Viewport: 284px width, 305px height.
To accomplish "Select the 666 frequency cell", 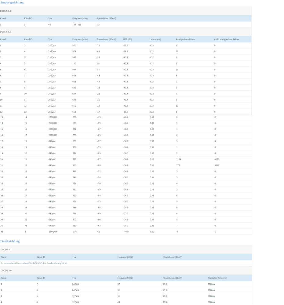I will [75, 117].
